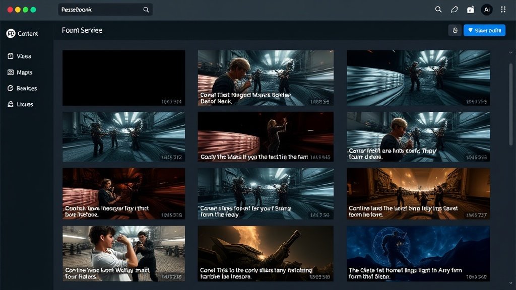This screenshot has height=290, width=516.
Task: Click the vertical scrollbar thumb on the right
Action: point(511,104)
